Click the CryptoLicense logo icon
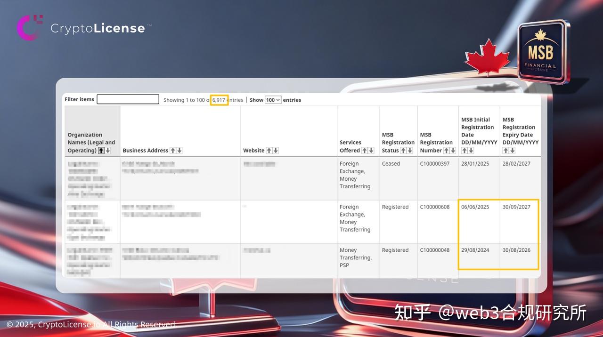 pyautogui.click(x=30, y=27)
